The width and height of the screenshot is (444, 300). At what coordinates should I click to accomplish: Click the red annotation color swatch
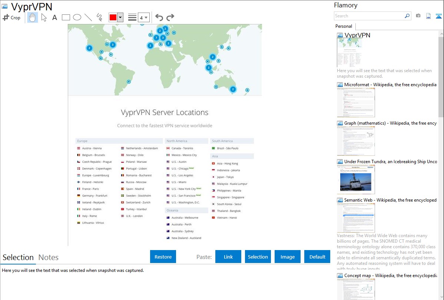coord(113,17)
